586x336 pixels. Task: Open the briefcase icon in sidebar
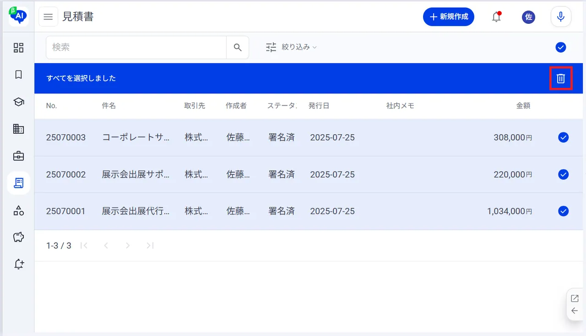[18, 156]
